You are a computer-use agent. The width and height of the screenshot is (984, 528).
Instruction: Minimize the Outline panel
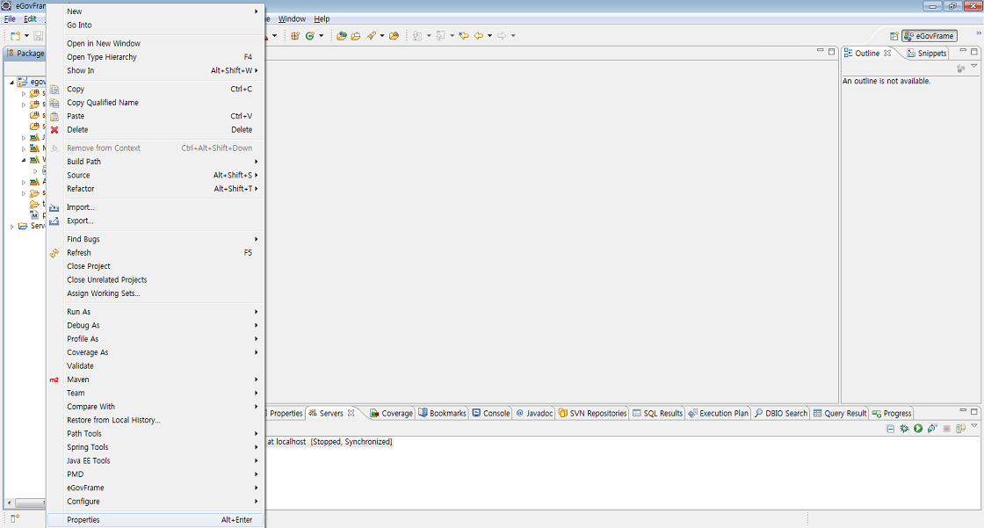[x=961, y=53]
